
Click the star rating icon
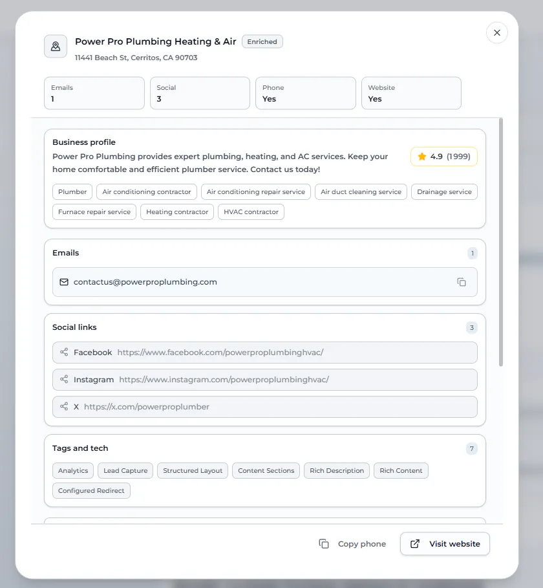point(422,157)
